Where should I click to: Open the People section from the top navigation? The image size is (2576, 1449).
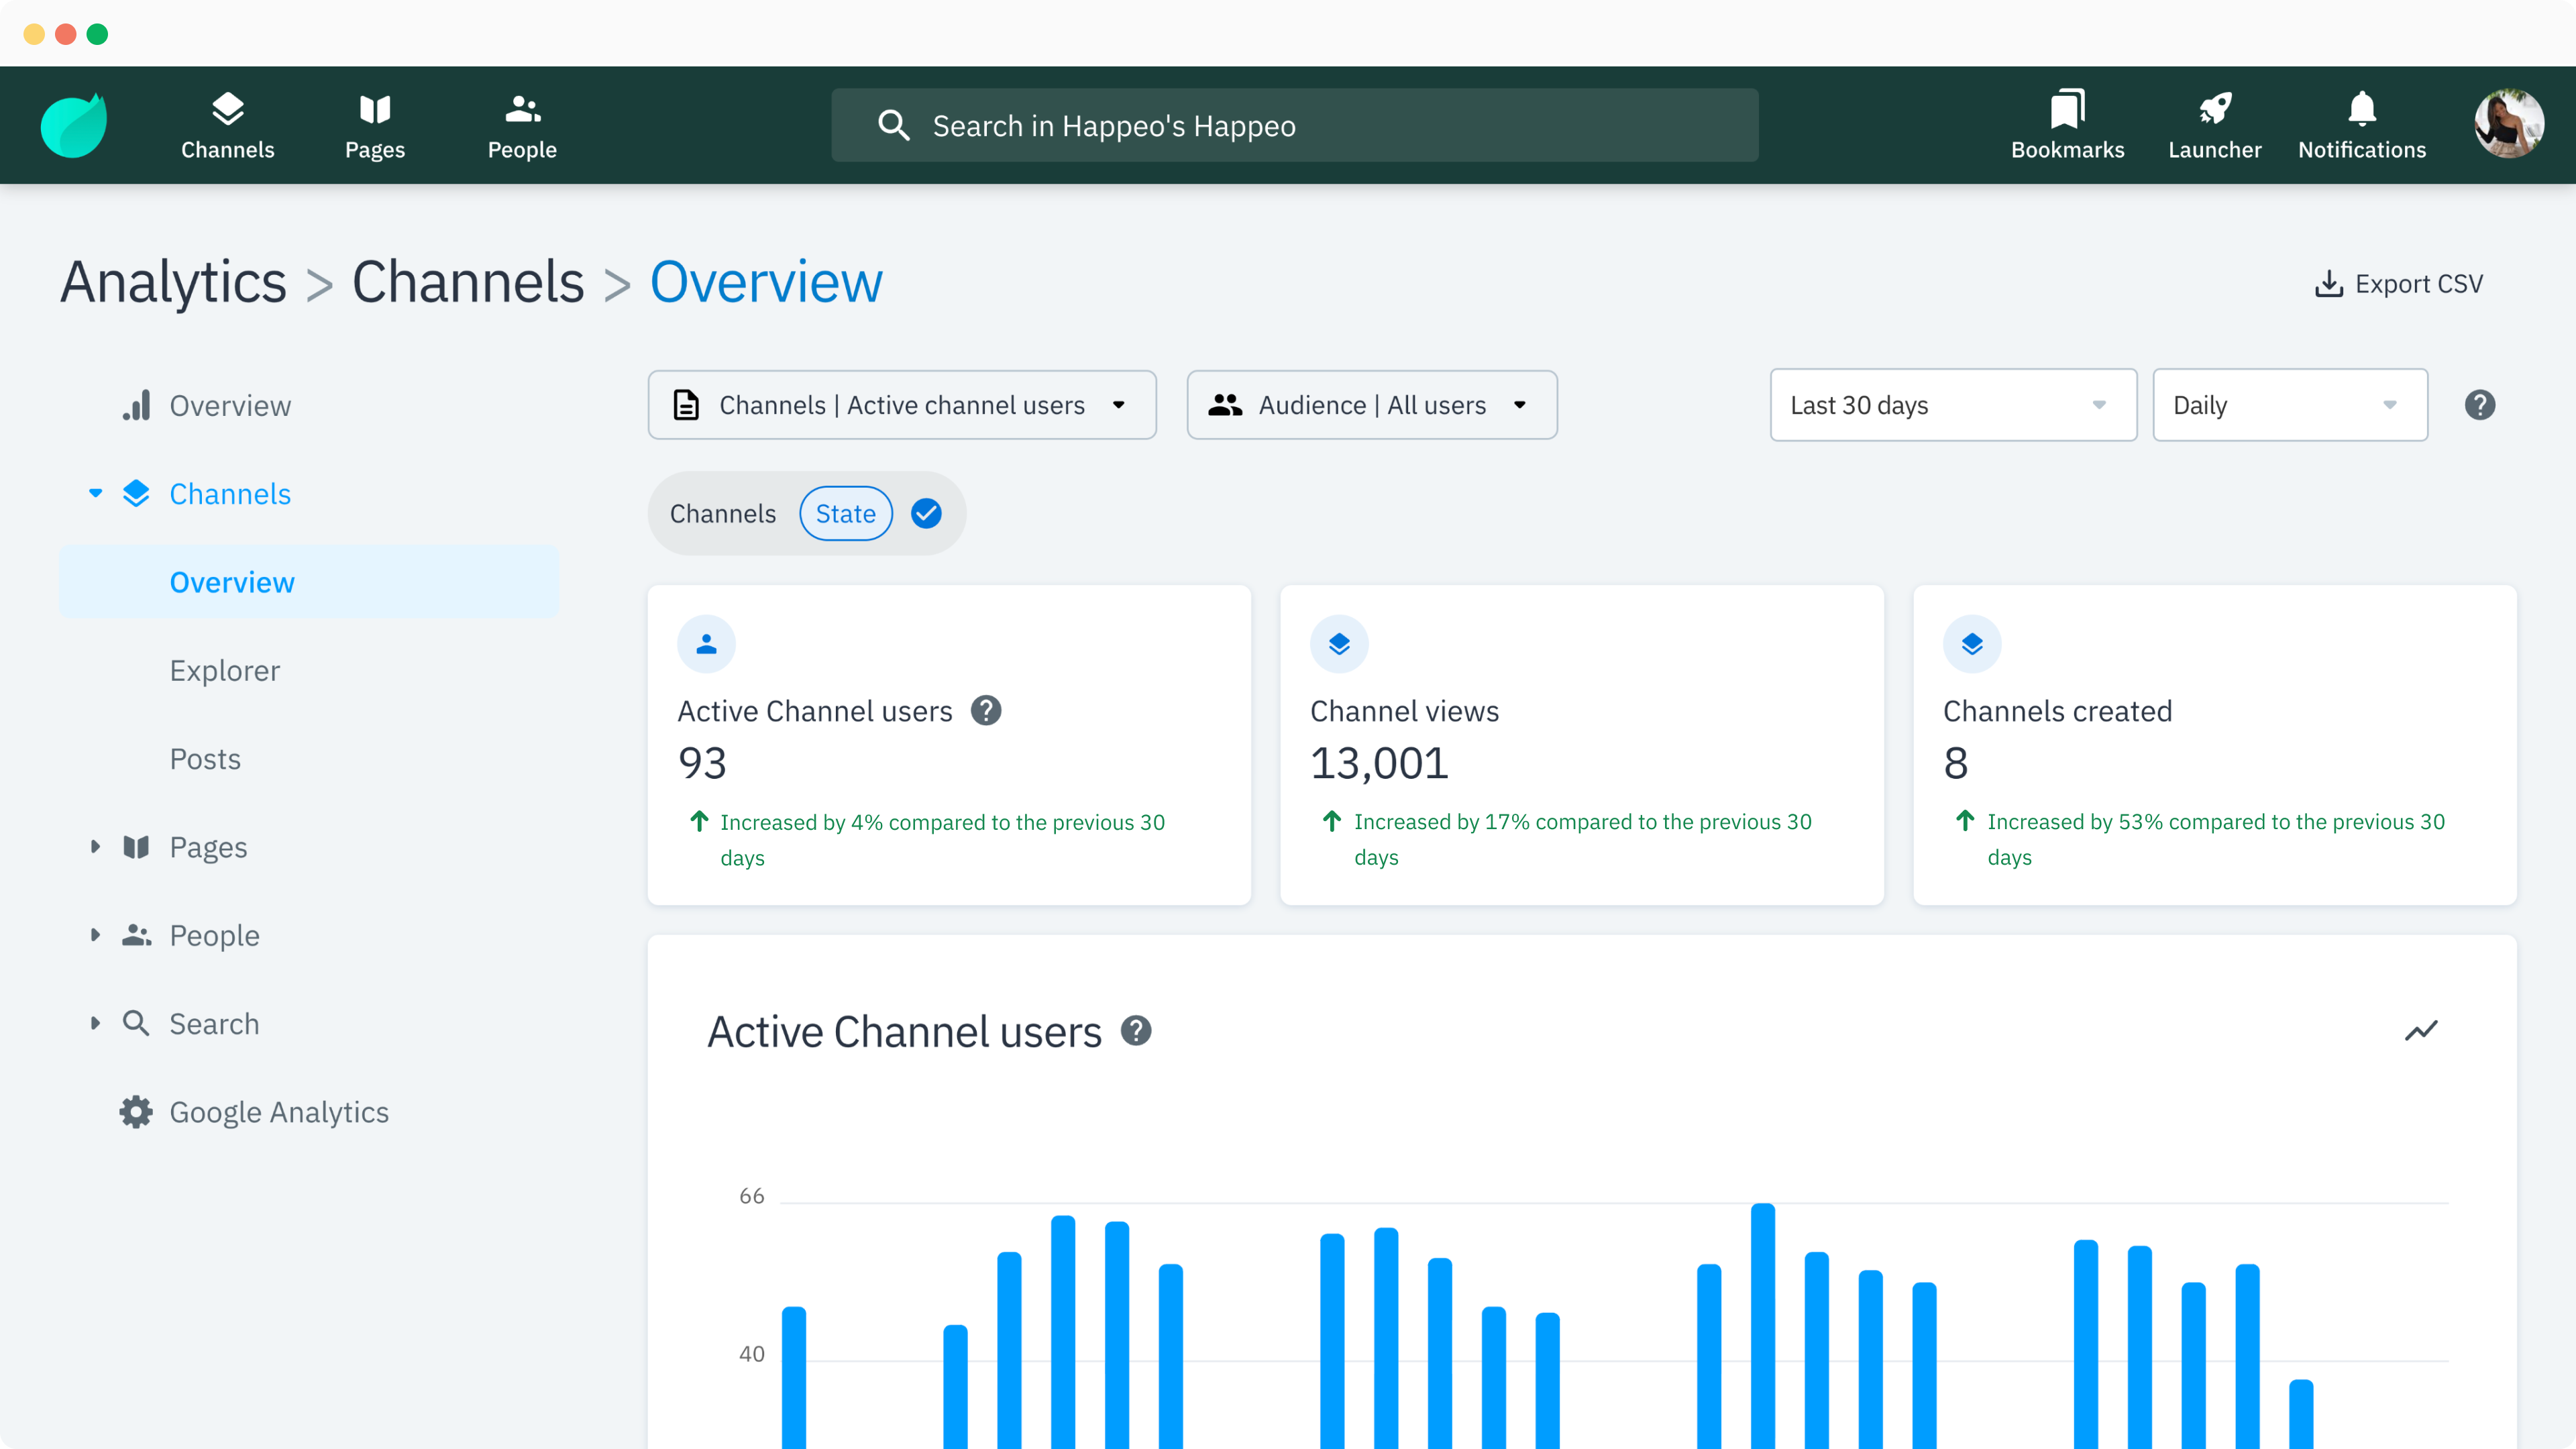521,124
